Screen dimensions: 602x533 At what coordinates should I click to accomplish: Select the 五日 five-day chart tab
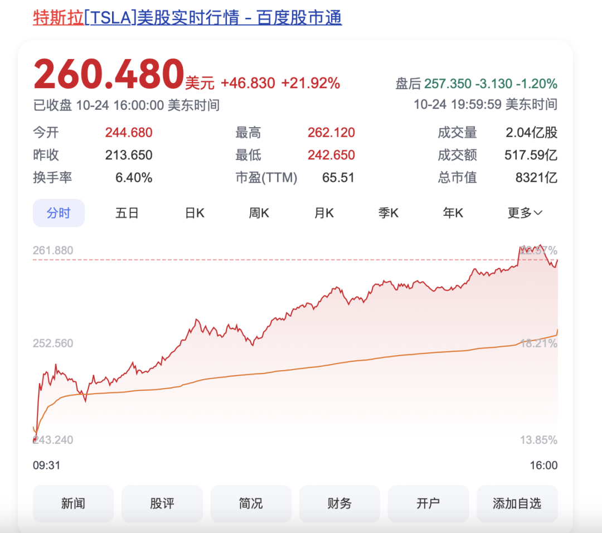(127, 212)
